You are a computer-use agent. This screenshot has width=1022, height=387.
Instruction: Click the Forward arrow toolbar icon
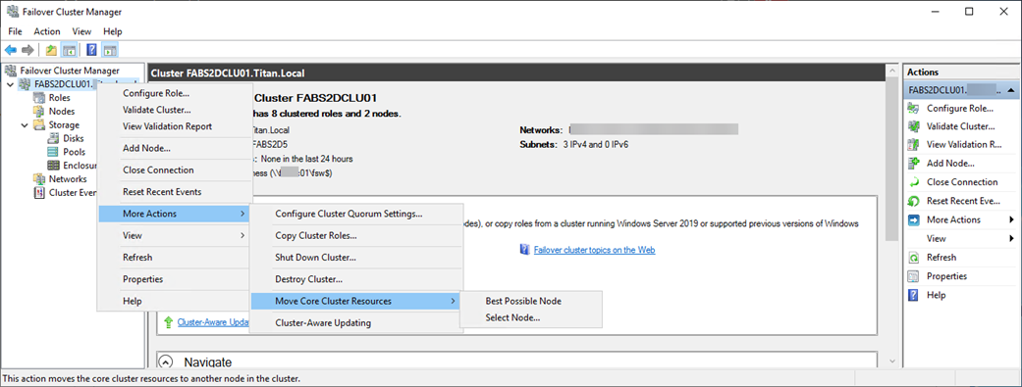pos(27,50)
